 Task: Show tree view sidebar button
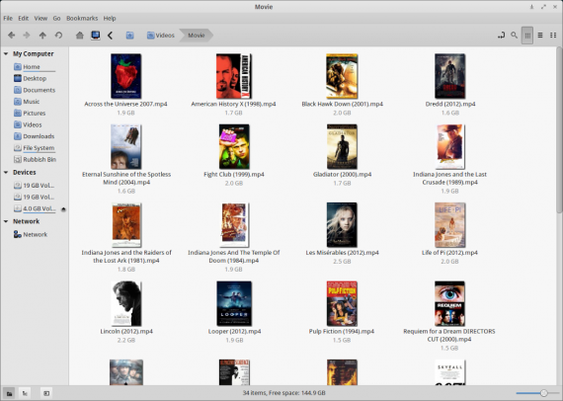[x=25, y=393]
